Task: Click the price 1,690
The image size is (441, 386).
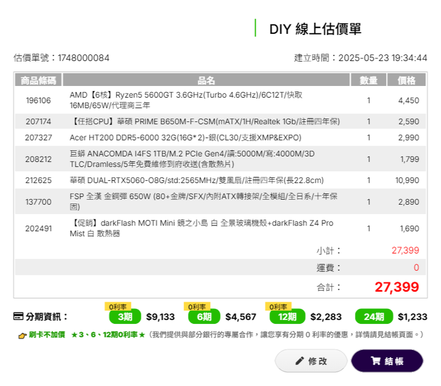Action: (409, 228)
